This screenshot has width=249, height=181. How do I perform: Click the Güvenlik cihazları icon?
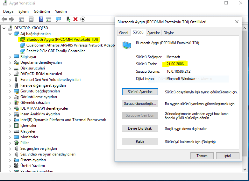16,103
